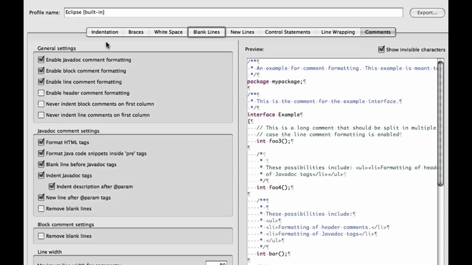Toggle Show invisible characters checkbox
Viewport: 472px width, 265px height.
click(x=381, y=49)
